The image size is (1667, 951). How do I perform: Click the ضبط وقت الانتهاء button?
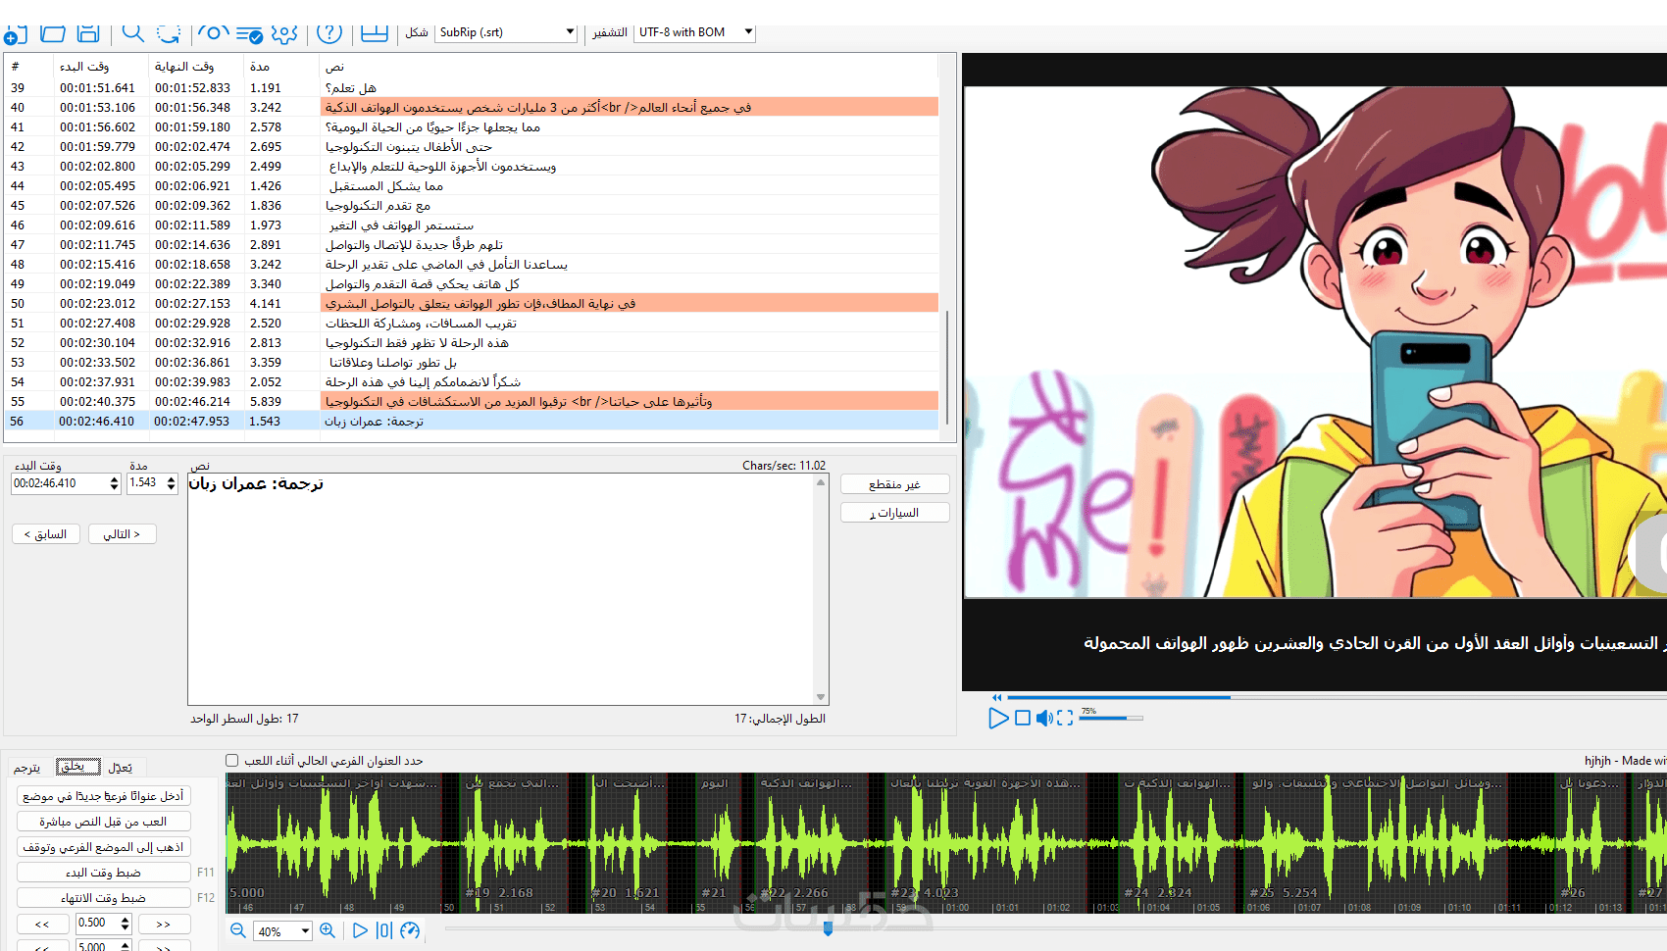pyautogui.click(x=103, y=898)
